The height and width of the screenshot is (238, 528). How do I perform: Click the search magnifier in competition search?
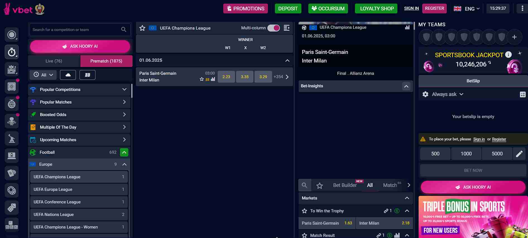pyautogui.click(x=124, y=30)
